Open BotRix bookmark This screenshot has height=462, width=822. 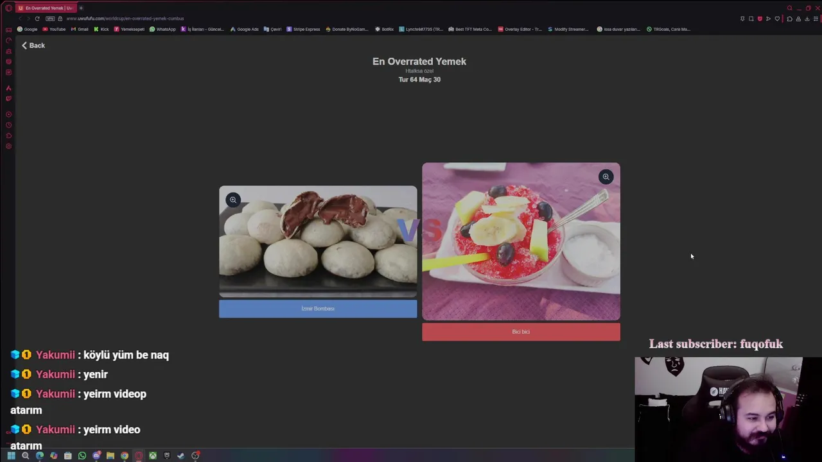click(x=384, y=29)
